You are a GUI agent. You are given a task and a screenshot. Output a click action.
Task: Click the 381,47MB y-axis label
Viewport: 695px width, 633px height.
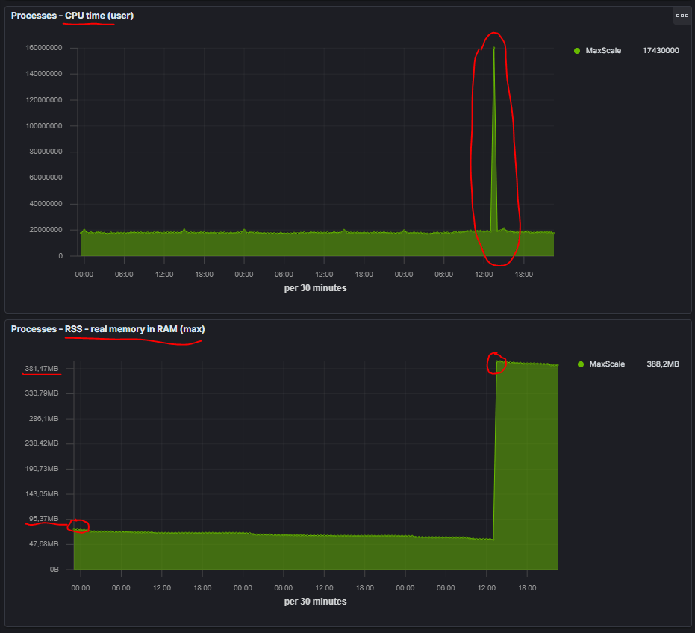click(42, 368)
